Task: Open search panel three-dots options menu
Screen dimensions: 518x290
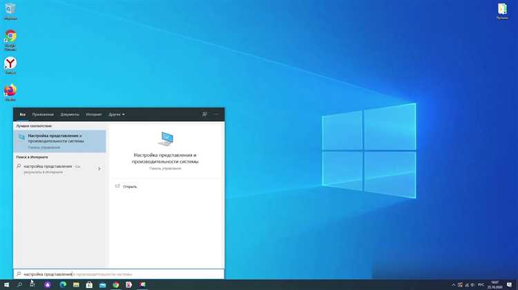Action: click(x=217, y=114)
